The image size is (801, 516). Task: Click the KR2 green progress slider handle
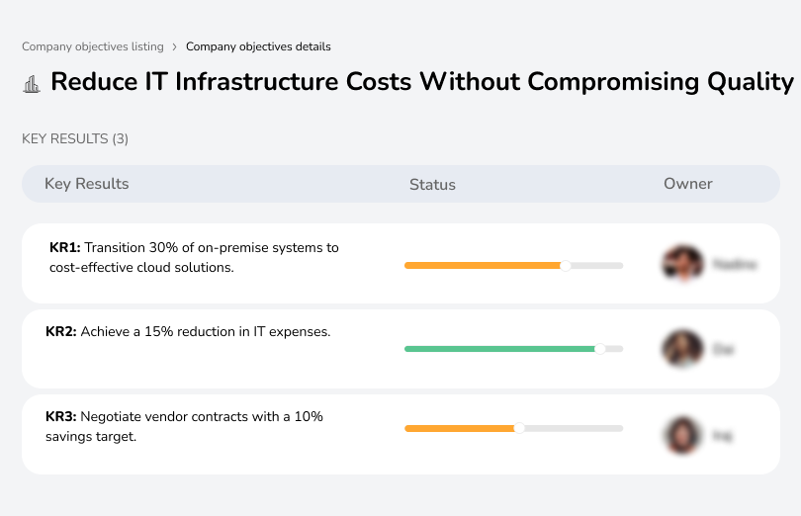tap(599, 349)
